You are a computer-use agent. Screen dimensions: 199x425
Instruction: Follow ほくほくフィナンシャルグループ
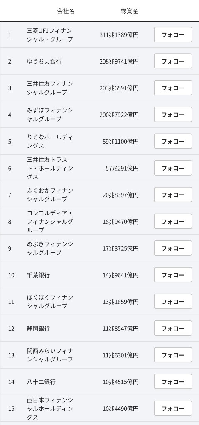[x=173, y=301]
